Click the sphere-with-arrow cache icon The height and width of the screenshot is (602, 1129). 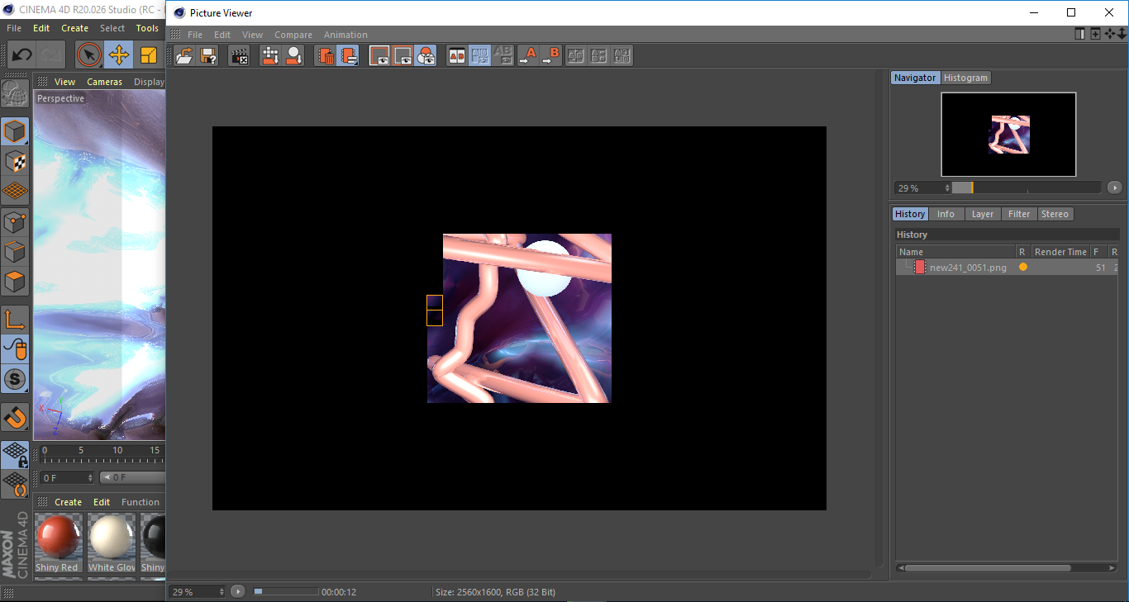pos(293,56)
